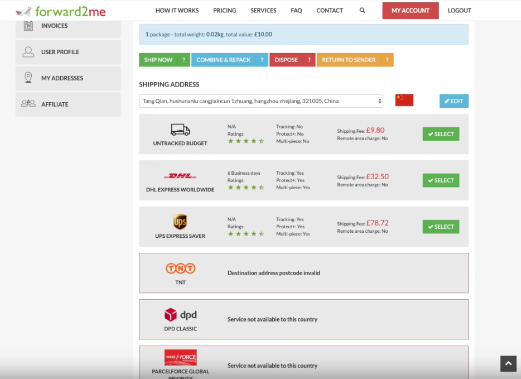
Task: Open help for Combine & Repack
Action: (262, 60)
